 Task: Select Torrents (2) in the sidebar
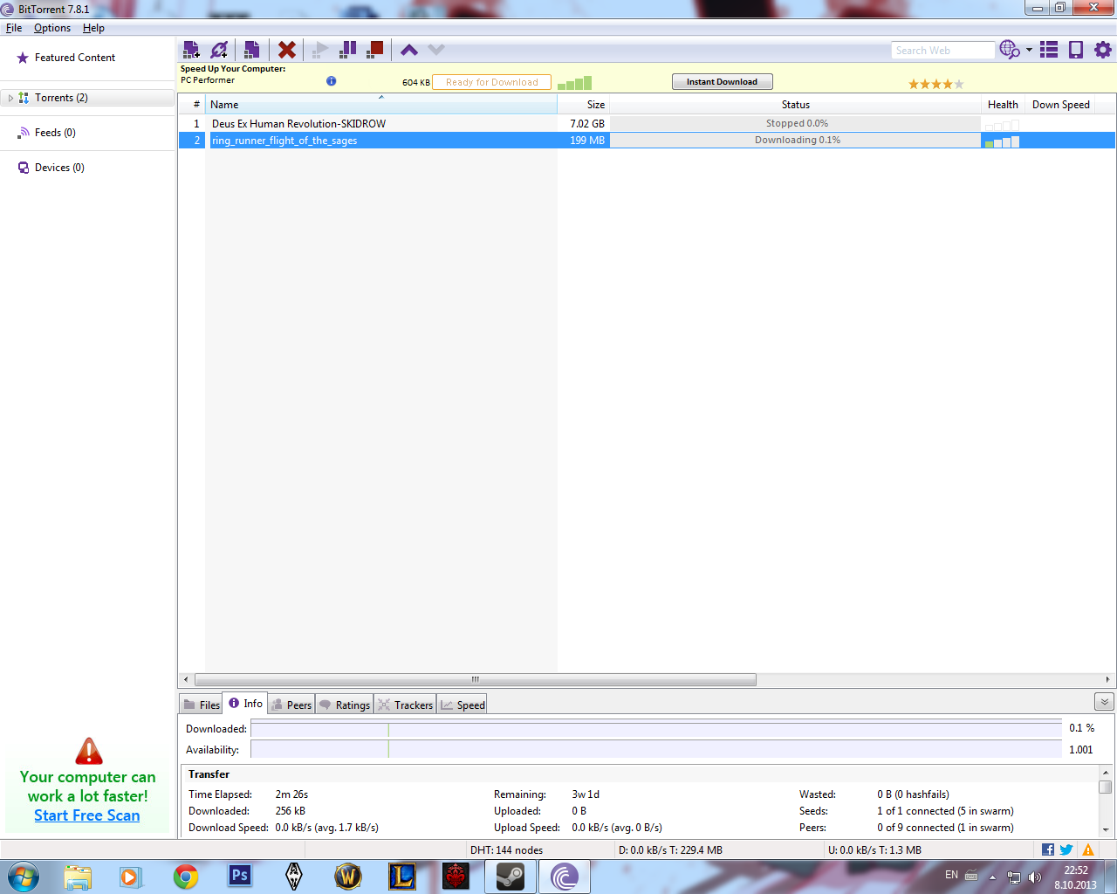click(61, 98)
